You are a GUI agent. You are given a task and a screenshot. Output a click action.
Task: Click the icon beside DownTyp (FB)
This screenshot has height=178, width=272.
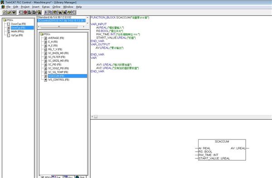coord(9,24)
